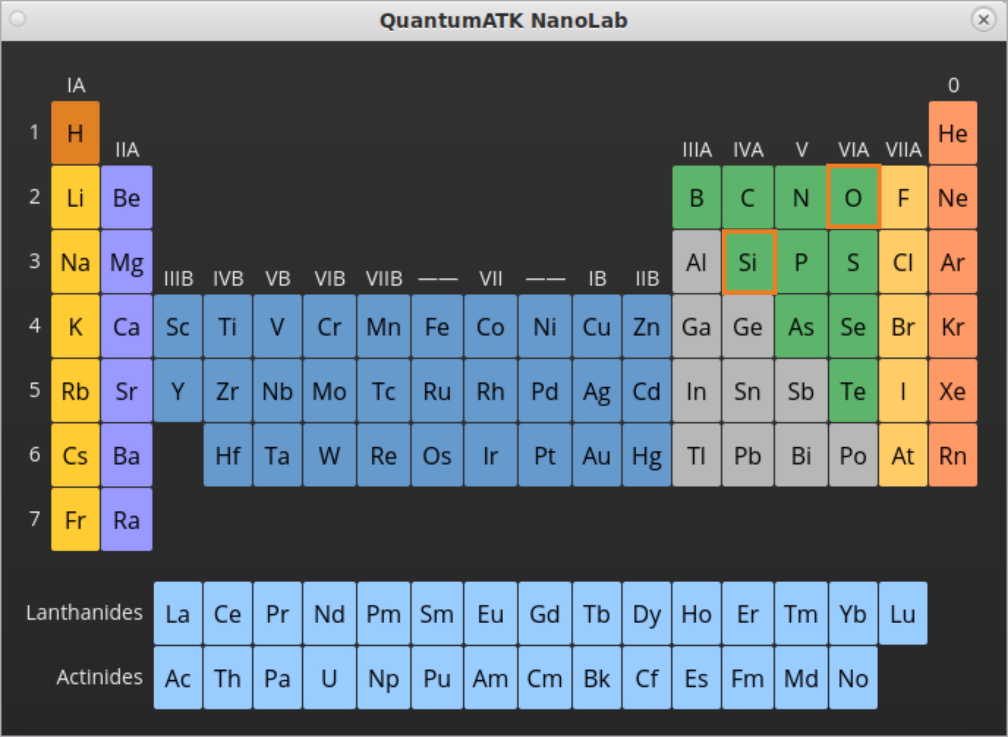Choose Argon (Ar) element
The image size is (1008, 737).
tap(953, 262)
